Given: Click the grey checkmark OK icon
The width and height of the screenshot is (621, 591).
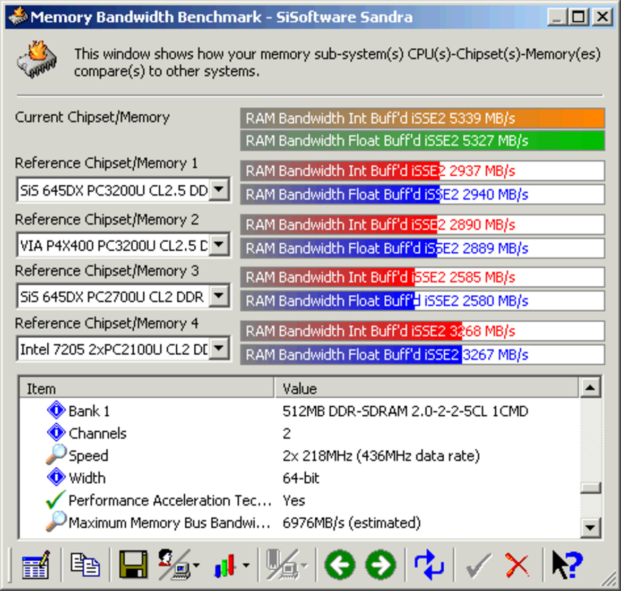Looking at the screenshot, I should point(478,566).
